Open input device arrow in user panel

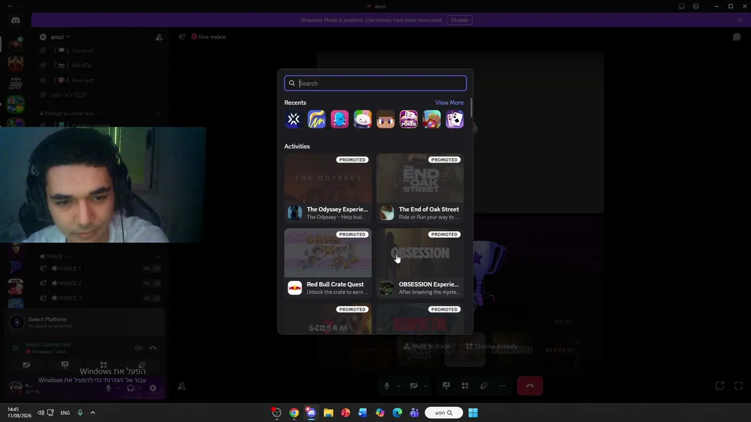tap(117, 388)
